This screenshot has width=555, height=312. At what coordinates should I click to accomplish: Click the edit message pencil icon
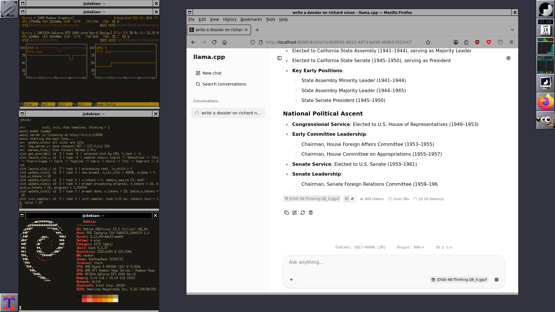click(x=294, y=213)
